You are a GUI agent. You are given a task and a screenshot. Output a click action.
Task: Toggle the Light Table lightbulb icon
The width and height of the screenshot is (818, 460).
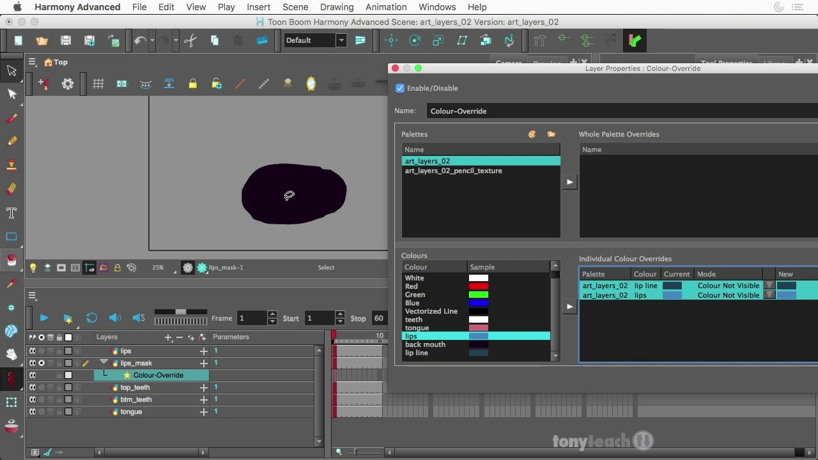pos(33,268)
